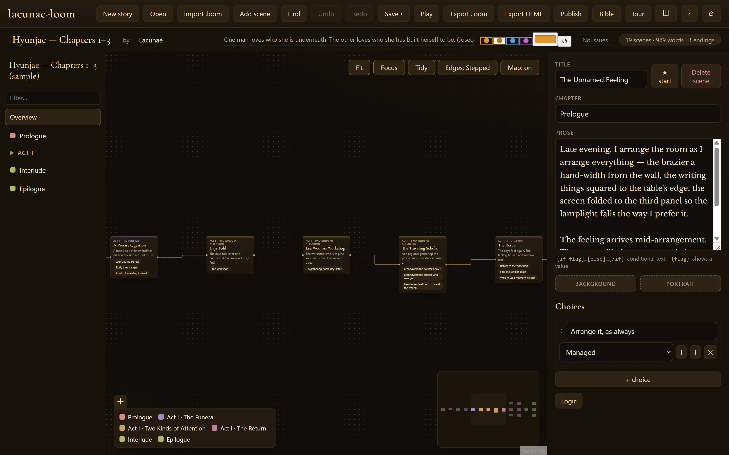Move the 'Arrange it, as always' choice down
729x455 pixels.
click(695, 352)
